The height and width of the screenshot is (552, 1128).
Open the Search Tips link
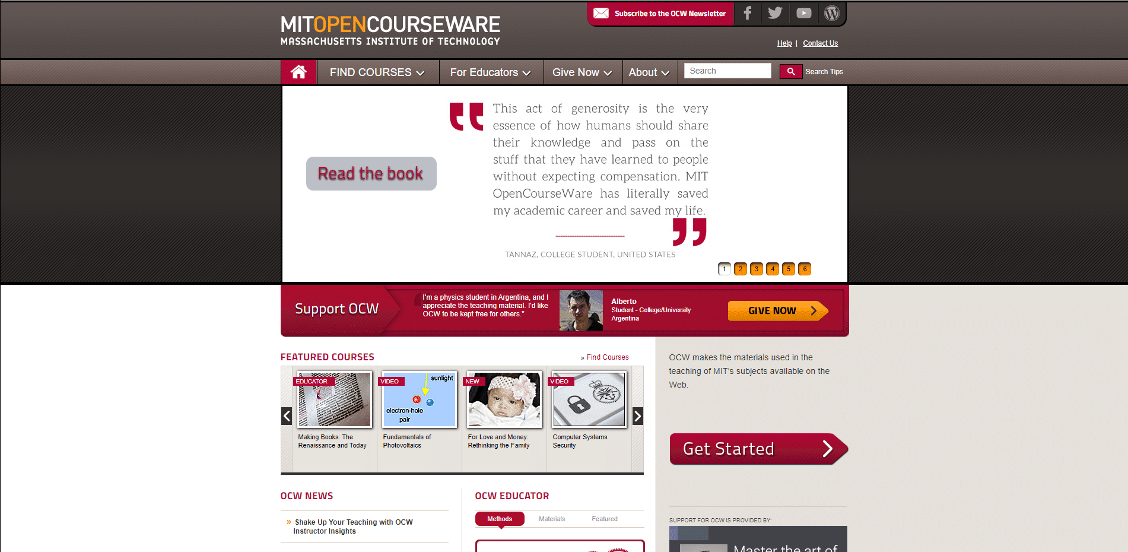point(824,72)
